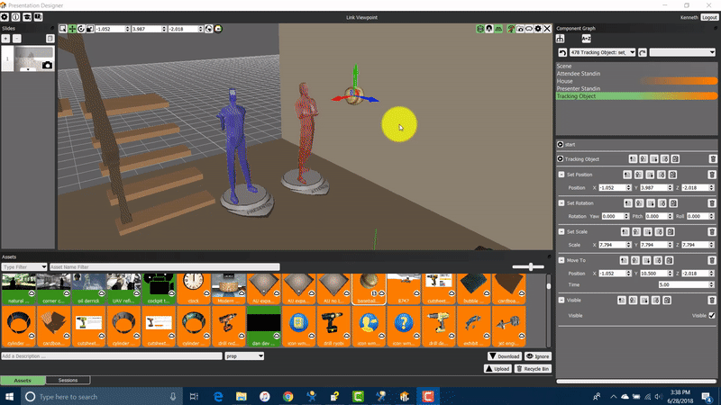Select Presenter Standin in component list

click(636, 88)
